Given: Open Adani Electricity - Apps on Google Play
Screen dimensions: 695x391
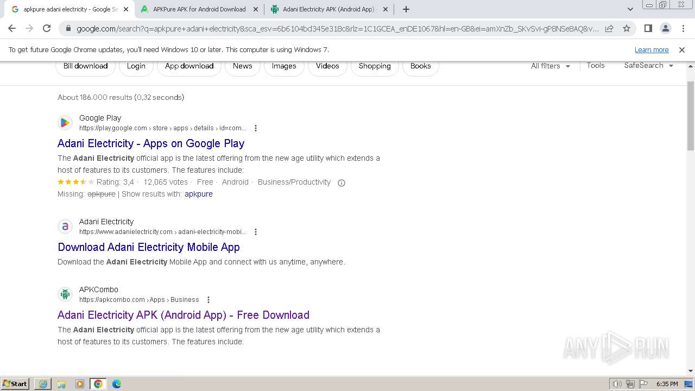Looking at the screenshot, I should click(151, 143).
